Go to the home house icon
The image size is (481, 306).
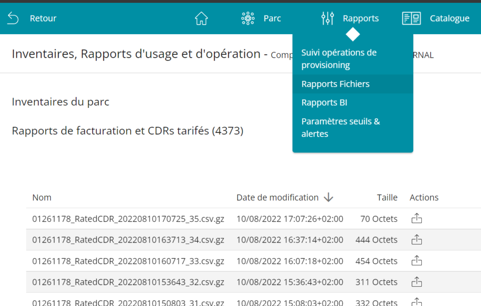coord(201,18)
